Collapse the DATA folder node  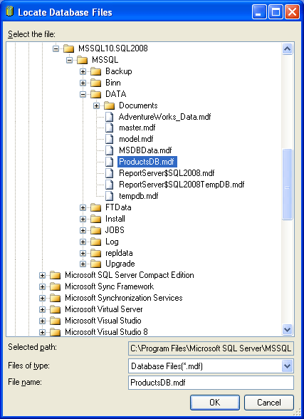click(83, 94)
